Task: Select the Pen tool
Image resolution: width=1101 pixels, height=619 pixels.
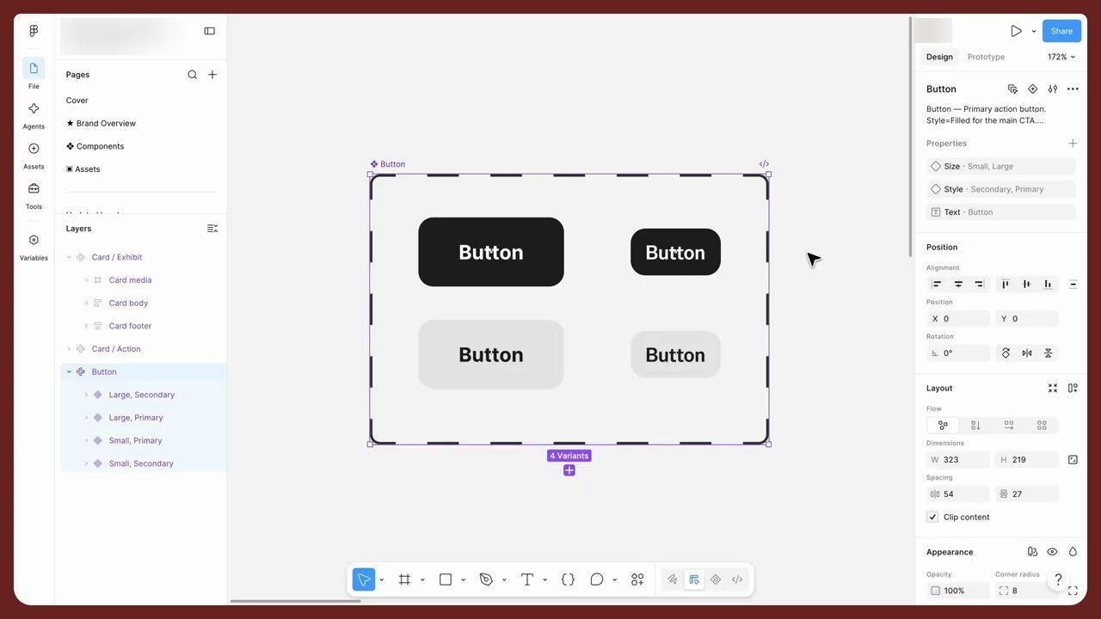Action: (486, 579)
